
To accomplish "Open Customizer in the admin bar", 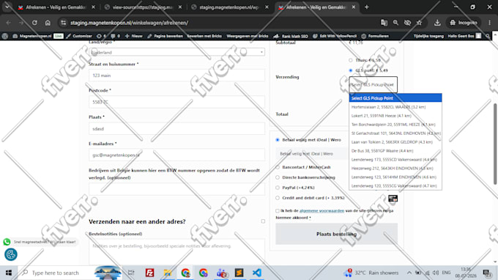I will coord(79,36).
